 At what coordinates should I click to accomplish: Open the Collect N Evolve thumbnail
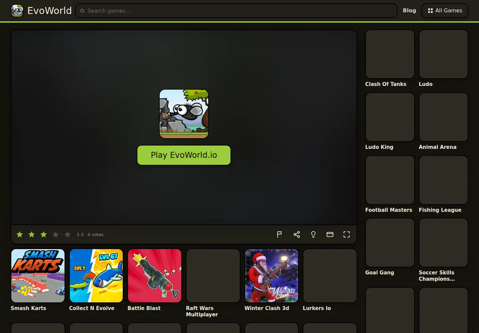pos(96,276)
